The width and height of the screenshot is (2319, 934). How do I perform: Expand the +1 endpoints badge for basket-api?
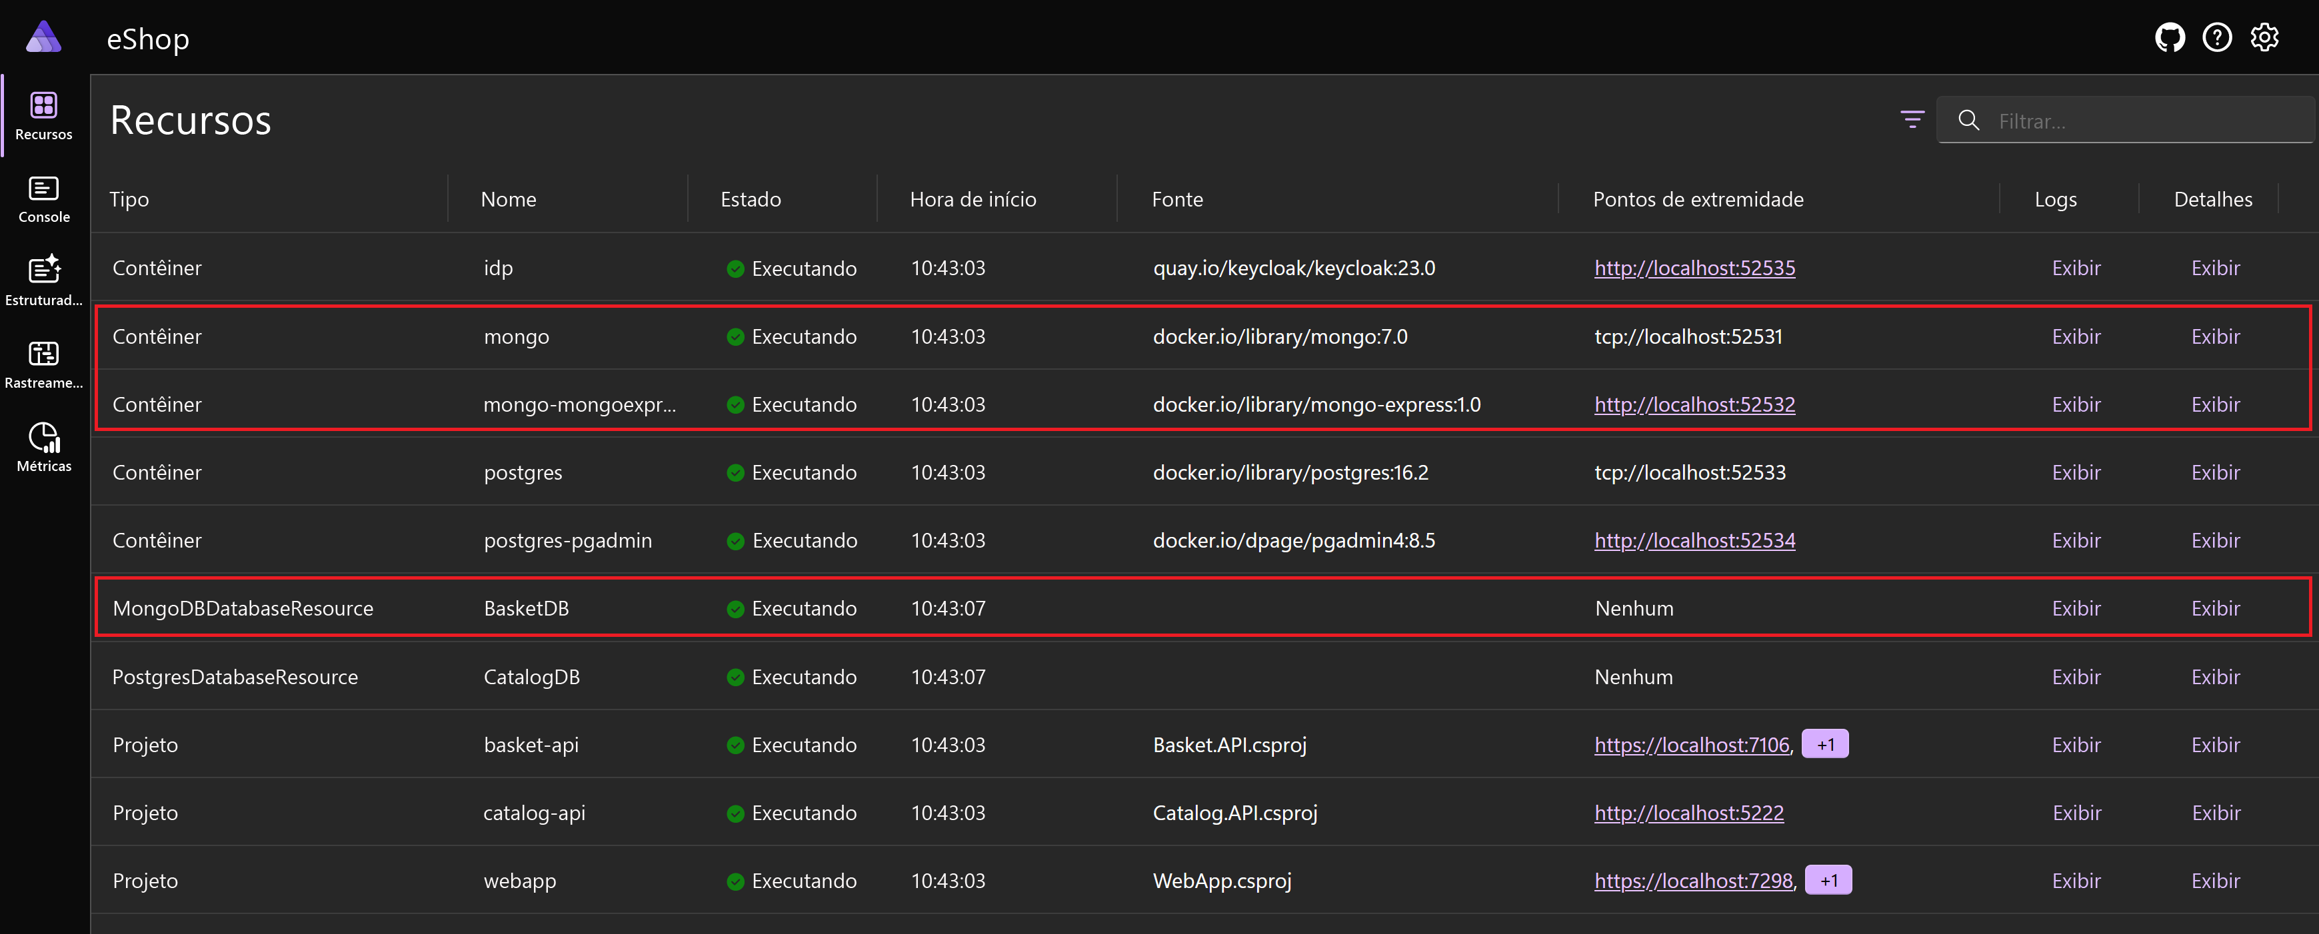(x=1825, y=744)
